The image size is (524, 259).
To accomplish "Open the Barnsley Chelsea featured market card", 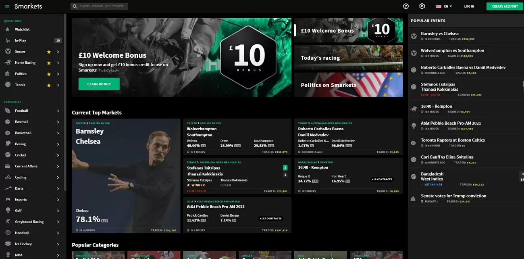I will coord(126,176).
